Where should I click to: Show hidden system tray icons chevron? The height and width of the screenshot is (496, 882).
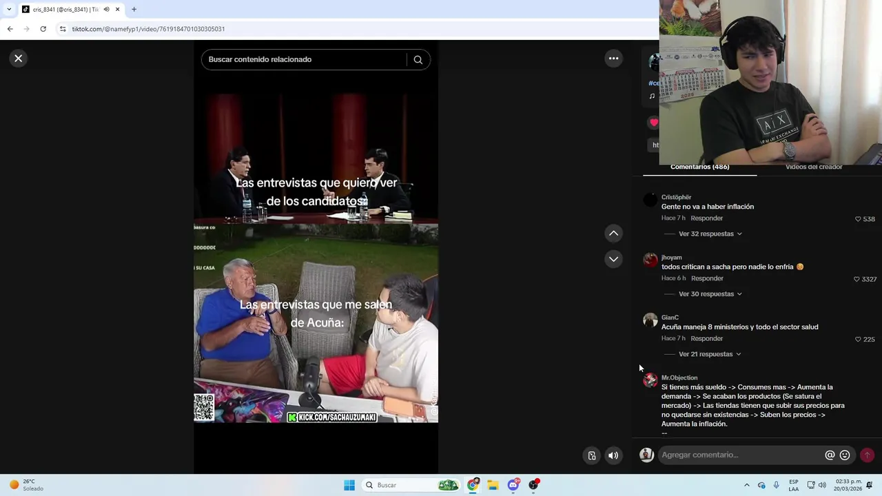point(746,485)
